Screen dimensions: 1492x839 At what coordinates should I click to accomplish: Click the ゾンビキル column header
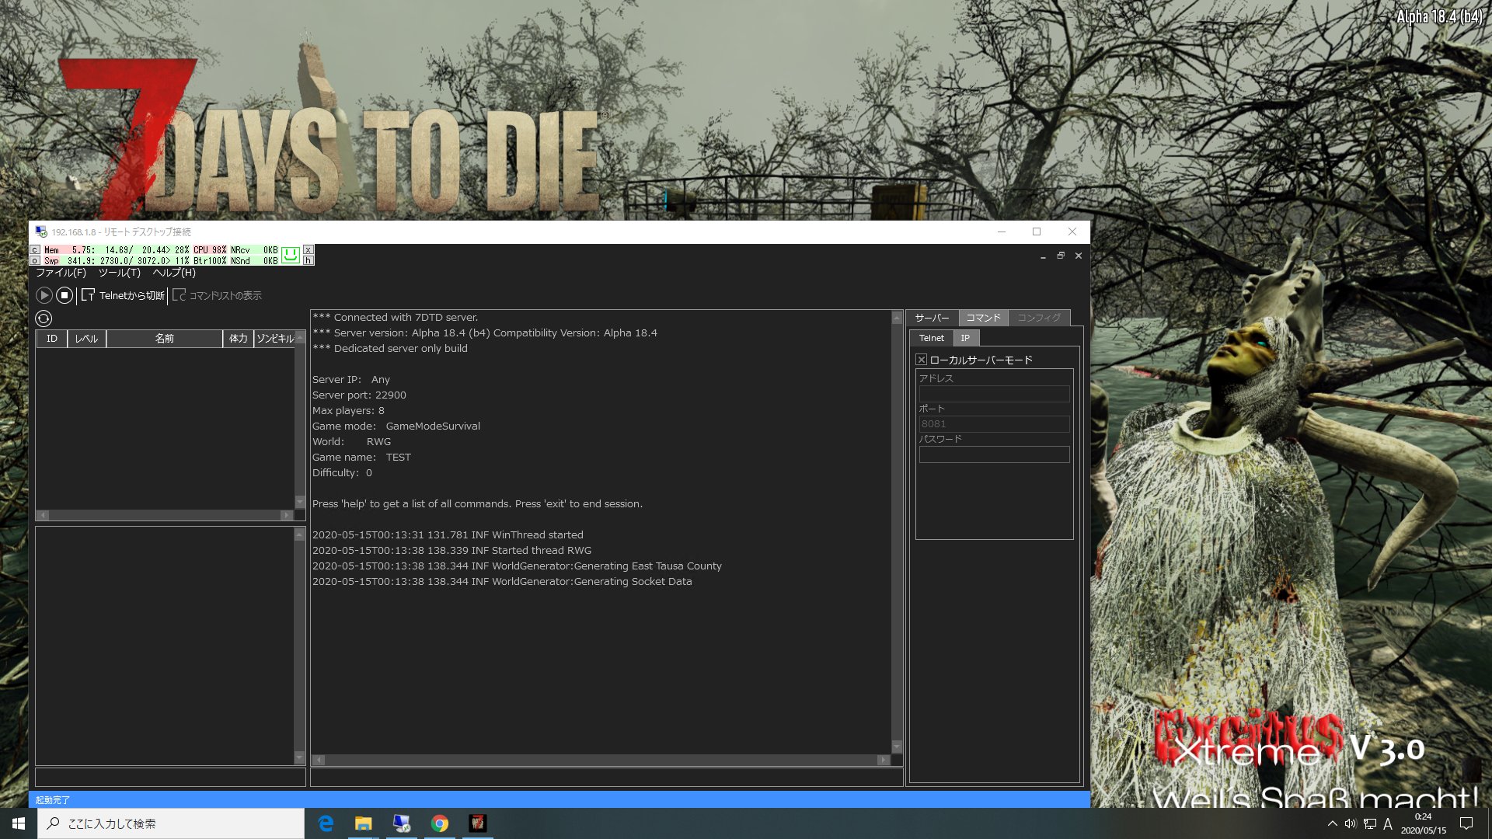[x=274, y=339]
